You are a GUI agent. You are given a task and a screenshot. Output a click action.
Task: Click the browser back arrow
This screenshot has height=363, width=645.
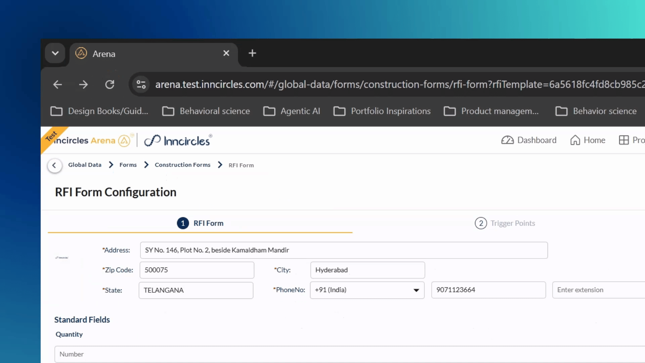point(58,84)
